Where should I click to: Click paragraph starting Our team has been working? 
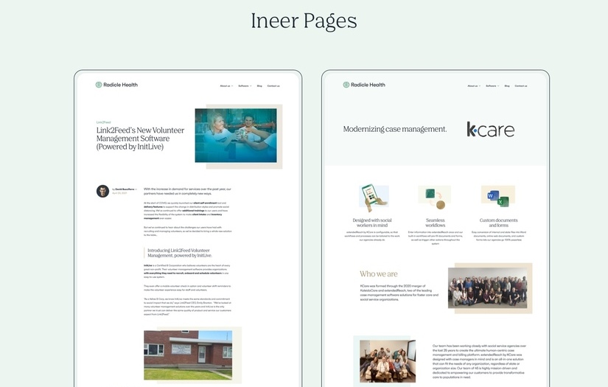(479, 361)
